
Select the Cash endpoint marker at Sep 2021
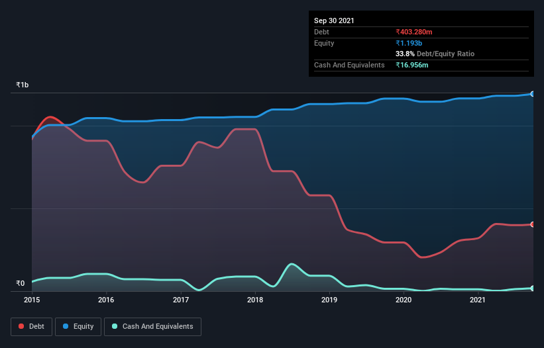click(533, 288)
